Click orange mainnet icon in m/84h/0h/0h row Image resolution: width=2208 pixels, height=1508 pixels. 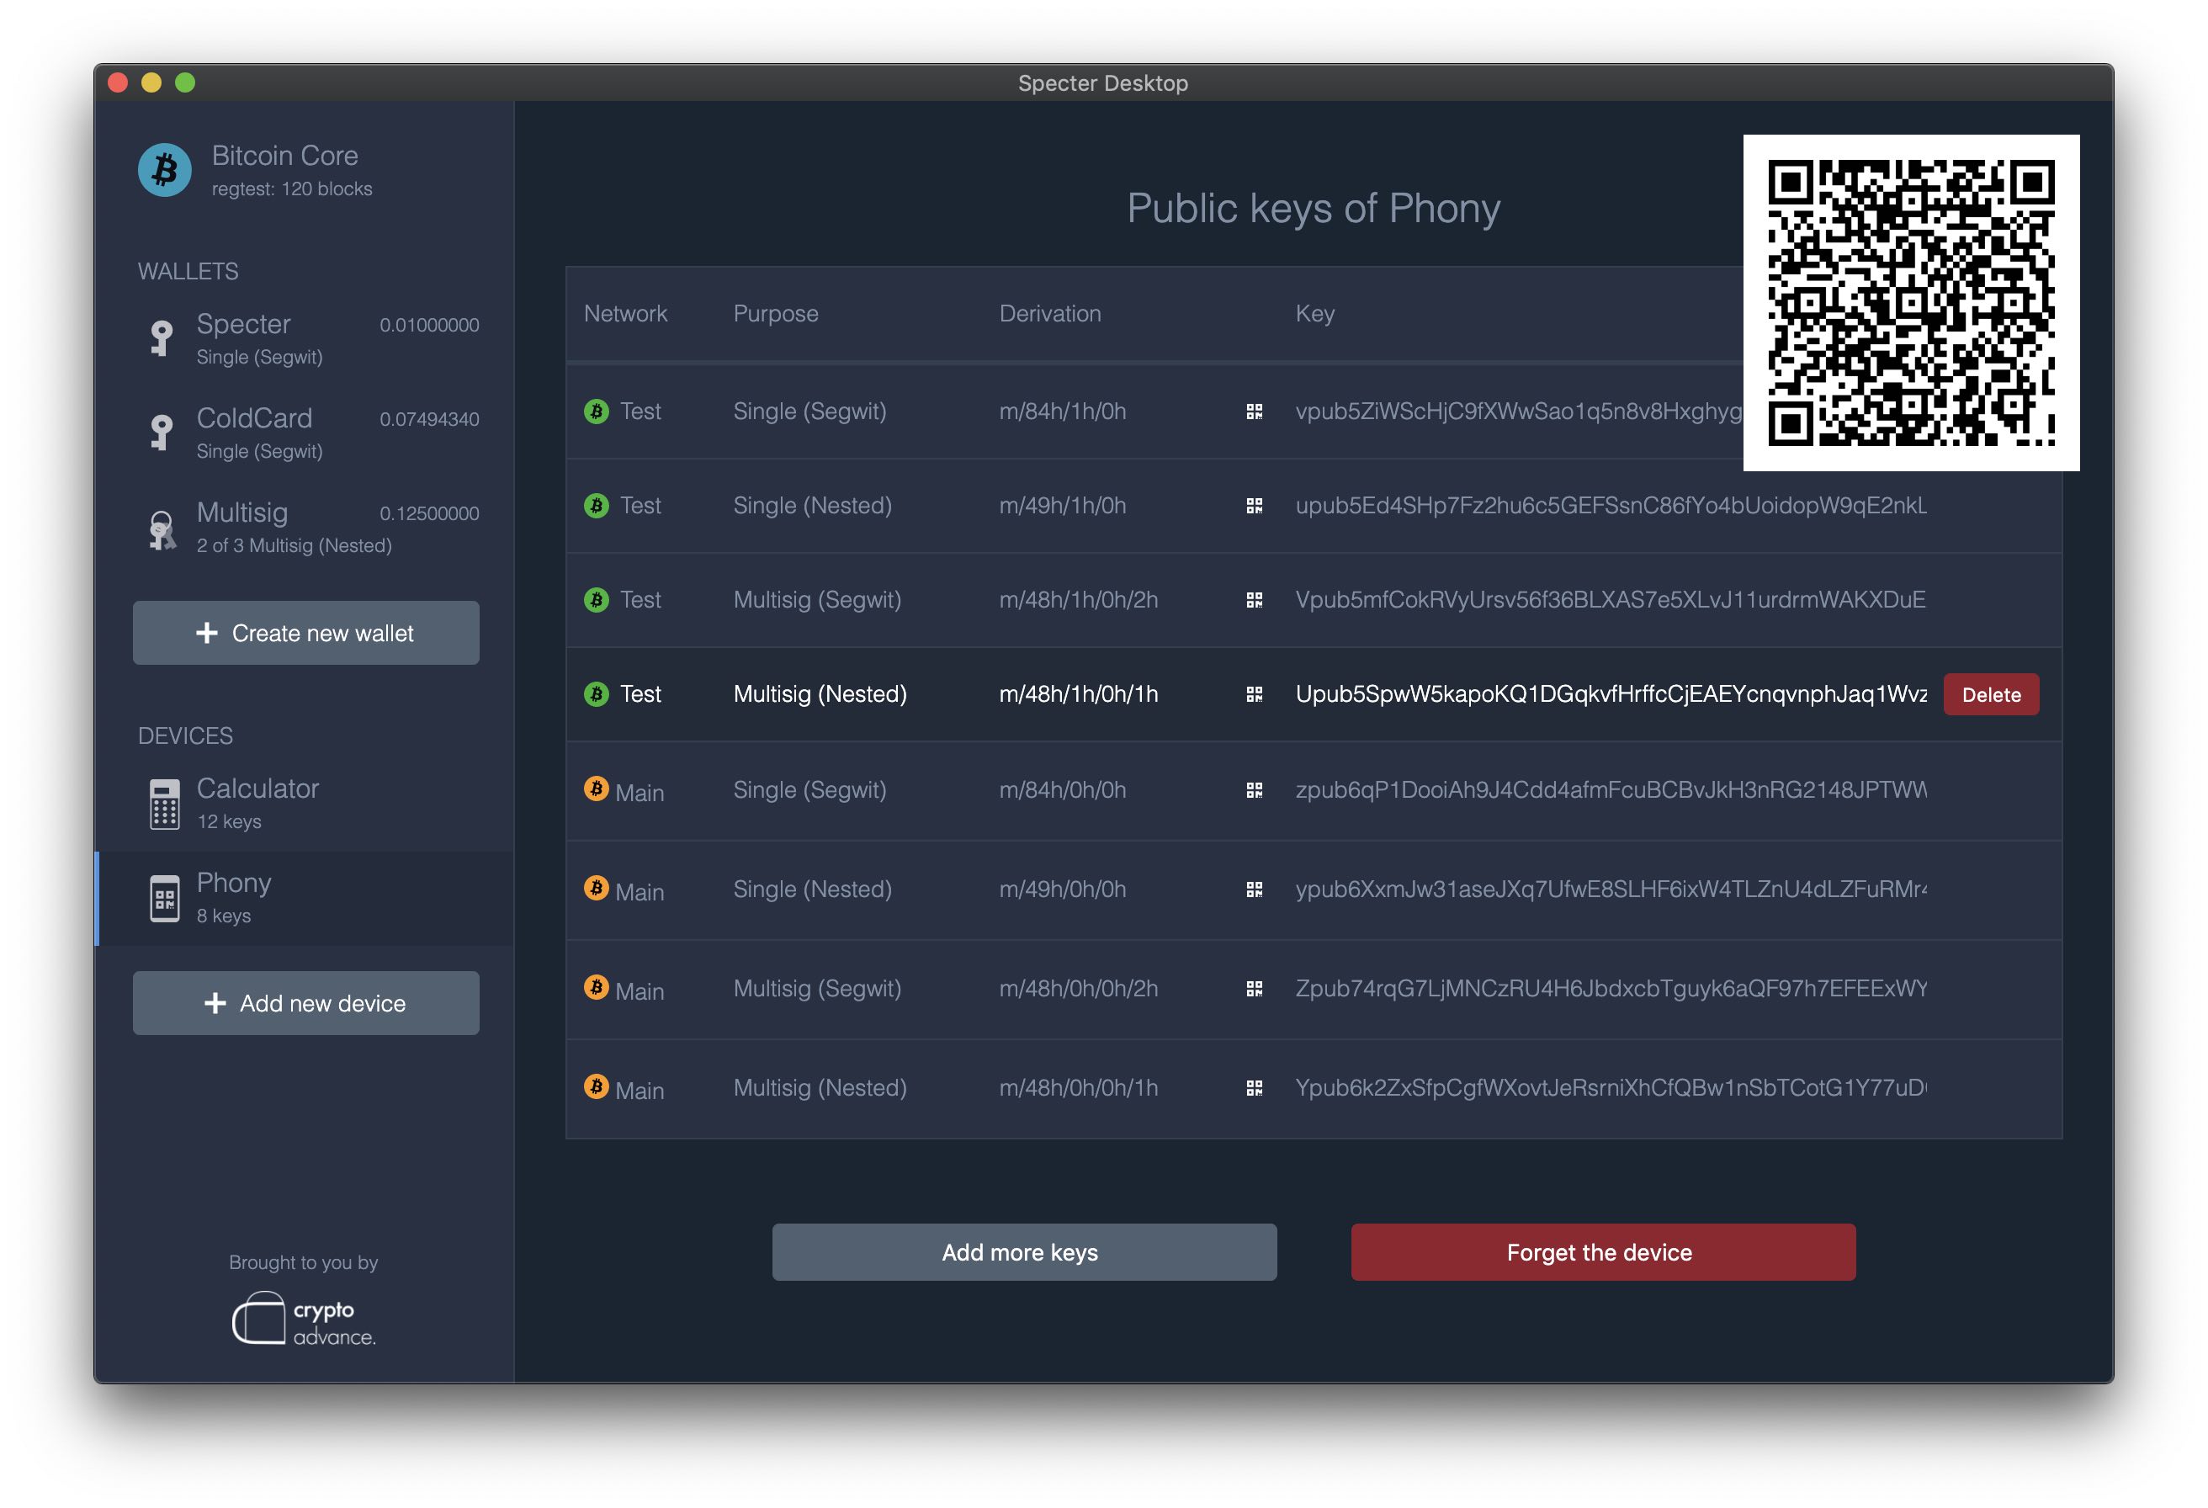click(596, 789)
